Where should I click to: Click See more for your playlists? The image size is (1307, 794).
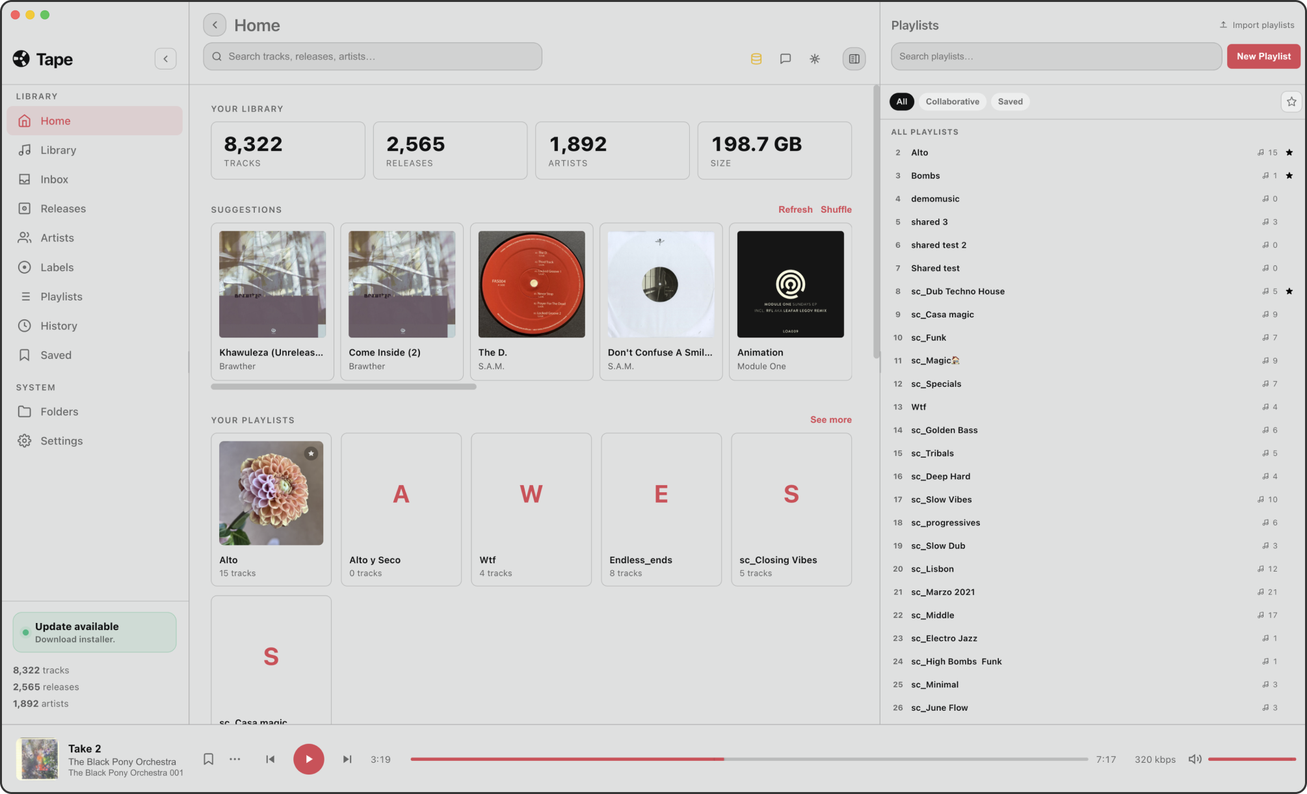click(x=830, y=419)
